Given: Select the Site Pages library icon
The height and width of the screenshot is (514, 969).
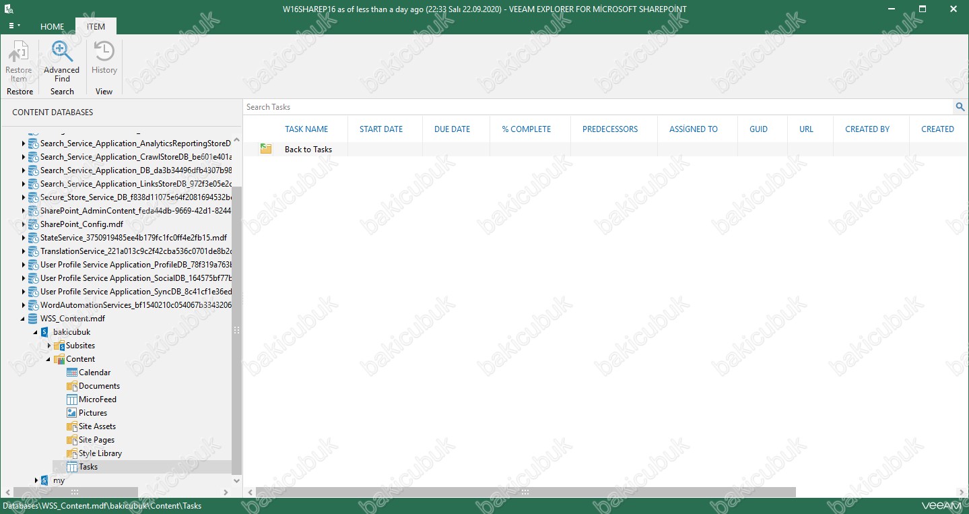Looking at the screenshot, I should 72,440.
